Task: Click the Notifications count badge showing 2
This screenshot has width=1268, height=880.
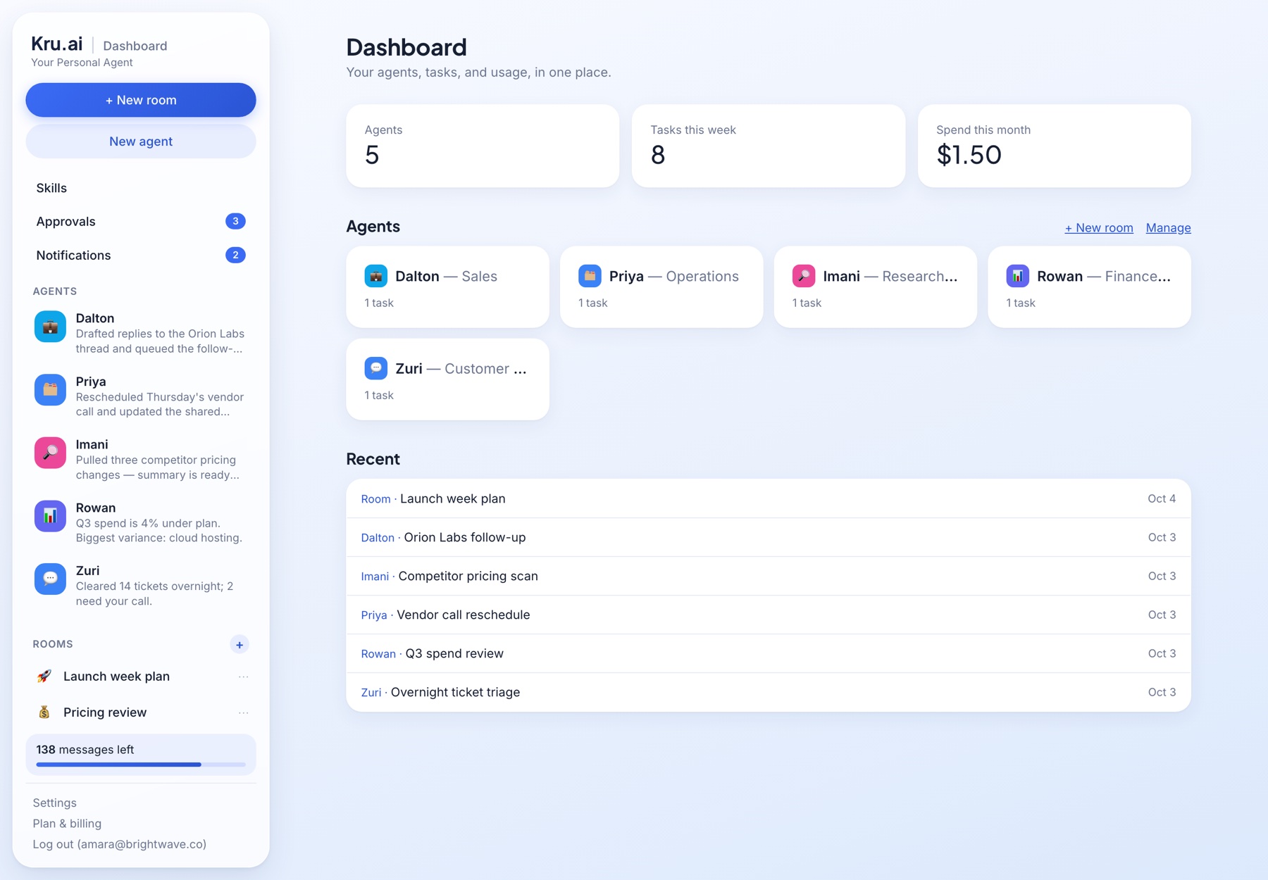Action: tap(235, 255)
